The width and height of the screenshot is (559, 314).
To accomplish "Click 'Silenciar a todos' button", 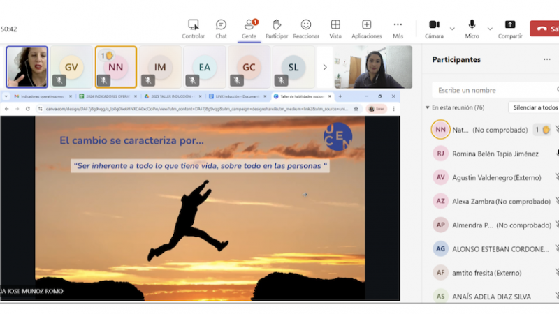I will pos(535,107).
